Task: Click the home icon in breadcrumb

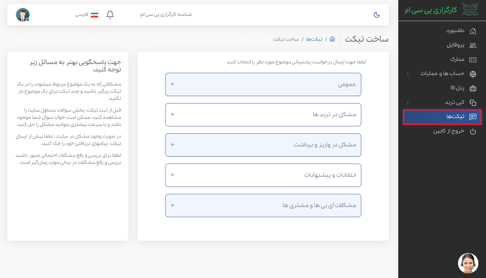Action: click(x=332, y=39)
